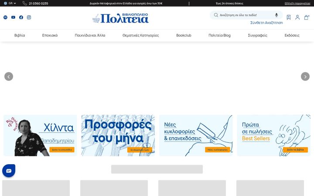Open the Βιβλία menu
Viewport: 314px width, 196px height.
pos(20,35)
